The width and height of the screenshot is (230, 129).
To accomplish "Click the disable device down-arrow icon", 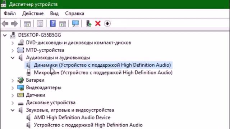I will (x=107, y=24).
